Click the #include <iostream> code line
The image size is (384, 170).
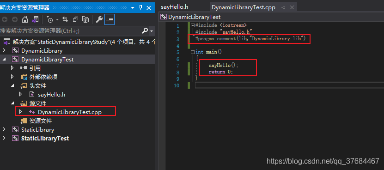tap(221, 25)
